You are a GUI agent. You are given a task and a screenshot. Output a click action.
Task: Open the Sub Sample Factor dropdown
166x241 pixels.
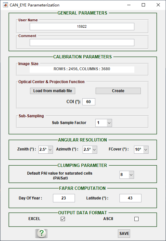coord(104,123)
